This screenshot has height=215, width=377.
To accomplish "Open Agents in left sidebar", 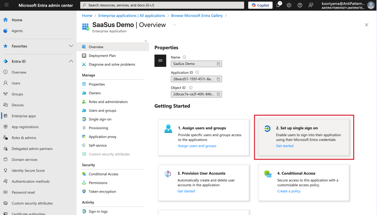I will pyautogui.click(x=17, y=31).
